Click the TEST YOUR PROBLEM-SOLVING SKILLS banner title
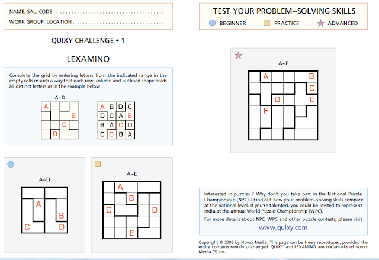379x260 pixels. pyautogui.click(x=285, y=11)
